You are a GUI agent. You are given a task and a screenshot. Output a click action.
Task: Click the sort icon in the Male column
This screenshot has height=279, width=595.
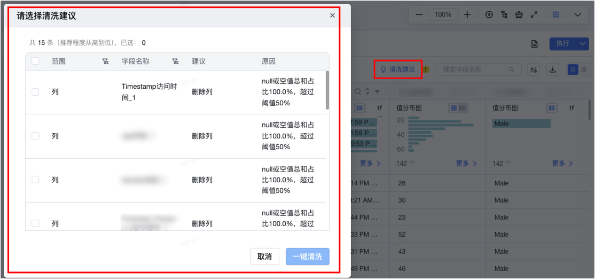(x=572, y=108)
